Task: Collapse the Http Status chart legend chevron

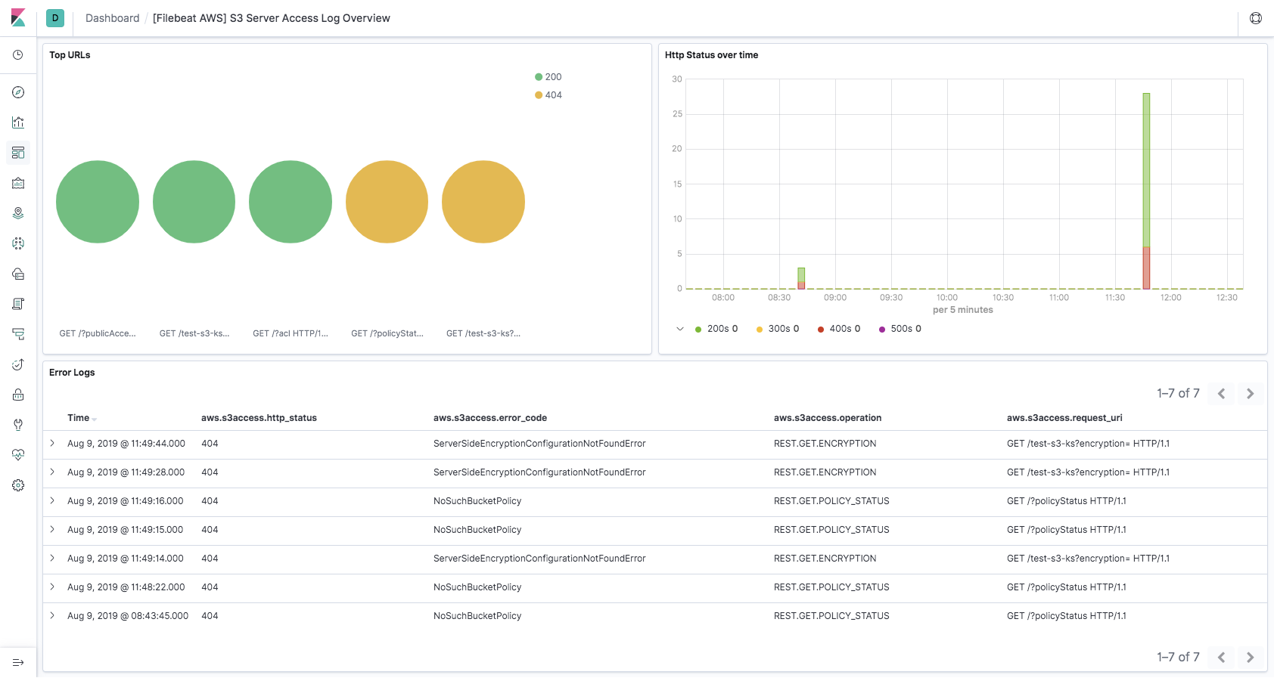Action: [x=679, y=329]
